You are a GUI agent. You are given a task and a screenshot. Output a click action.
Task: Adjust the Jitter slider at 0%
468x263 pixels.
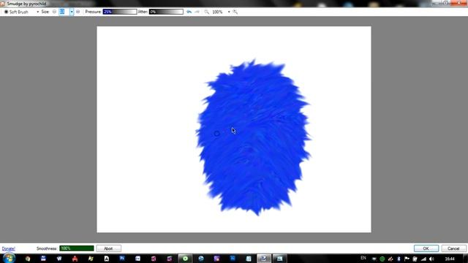point(166,12)
